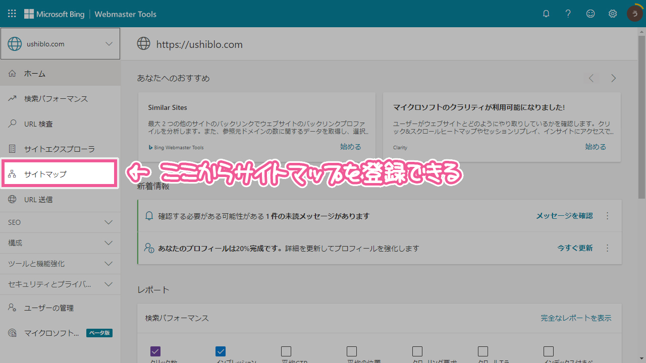
Task: Enable the クロール要求 checkbox
Action: tap(417, 351)
